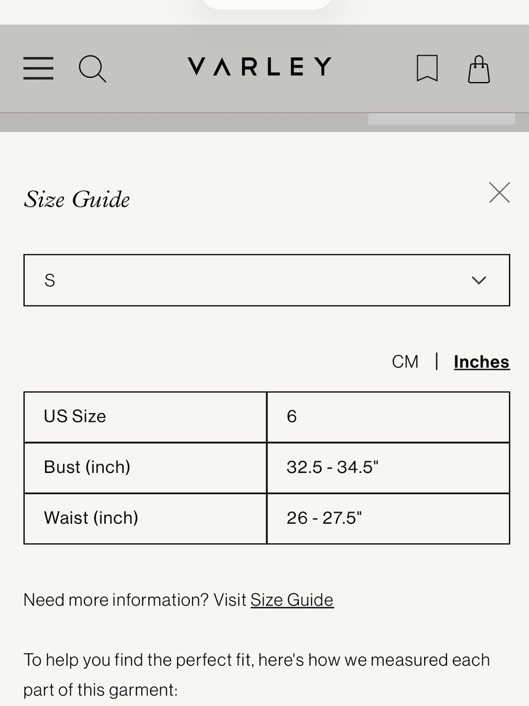Go to home via Varley logo

[x=260, y=67]
